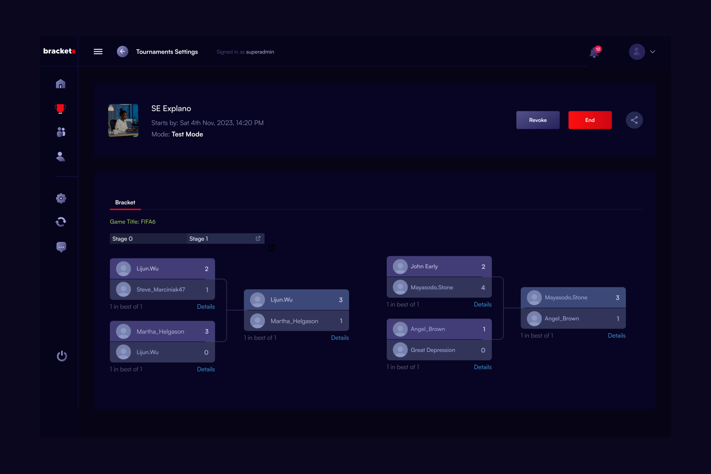Select the red trophy tournaments icon
Image resolution: width=711 pixels, height=474 pixels.
(x=60, y=108)
